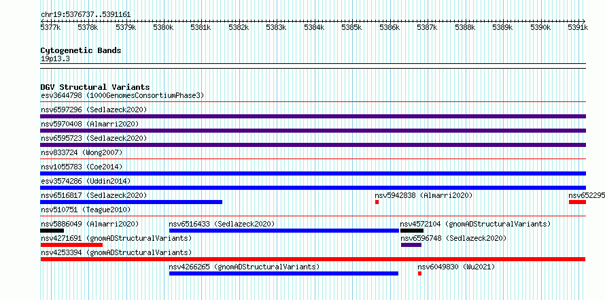This screenshot has height=300, width=605.
Task: Open the nsv6516433 (Sedlazeck2020) label
Action: pos(222,224)
